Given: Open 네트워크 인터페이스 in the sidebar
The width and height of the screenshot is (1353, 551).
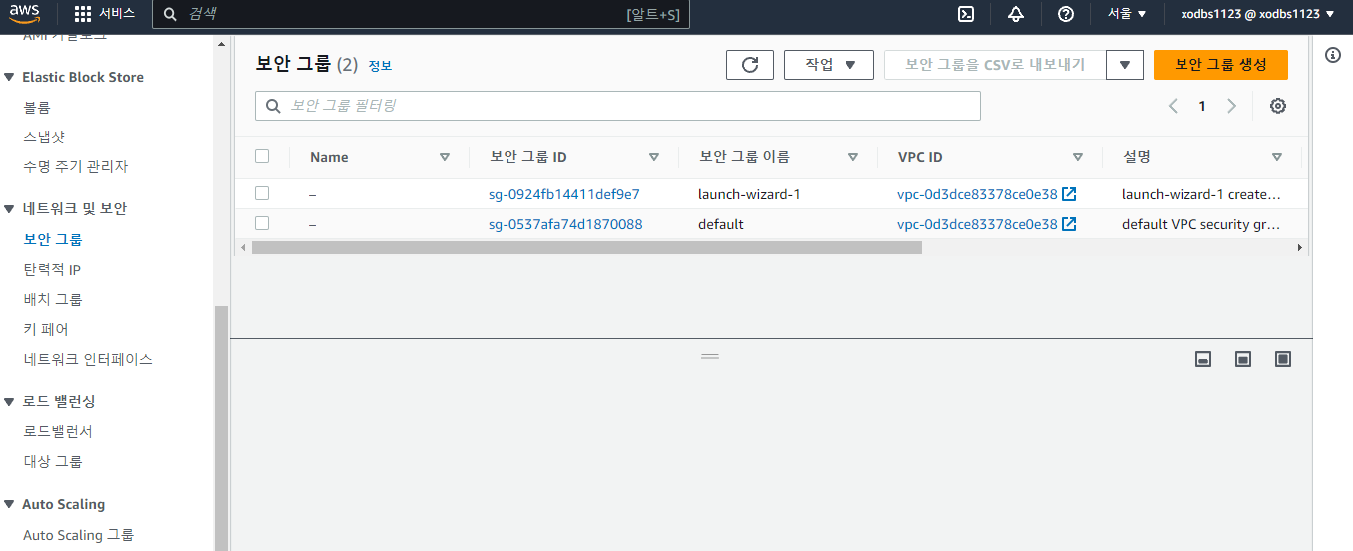Looking at the screenshot, I should point(88,359).
